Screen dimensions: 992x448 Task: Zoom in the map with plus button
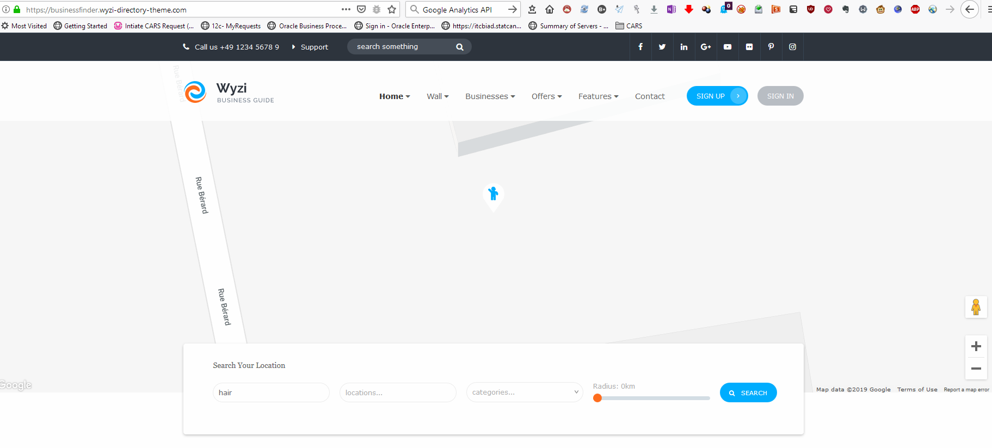(x=976, y=346)
